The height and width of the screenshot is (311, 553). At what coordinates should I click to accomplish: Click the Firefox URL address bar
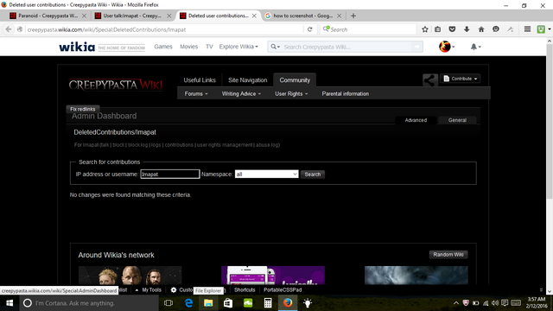[x=165, y=29]
